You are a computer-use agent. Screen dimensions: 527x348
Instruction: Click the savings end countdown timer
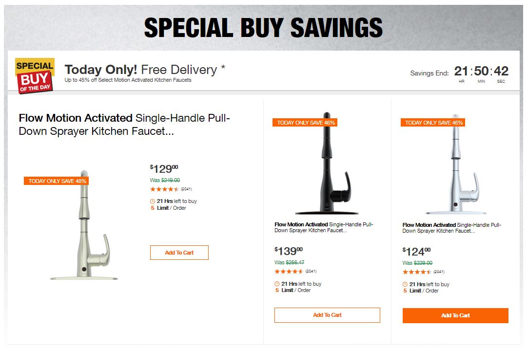(x=481, y=73)
